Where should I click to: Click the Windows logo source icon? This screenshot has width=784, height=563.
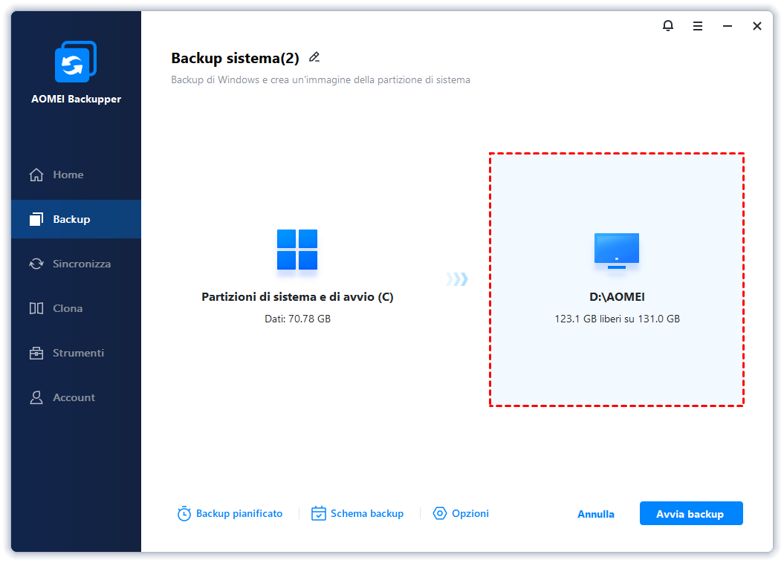tap(297, 250)
